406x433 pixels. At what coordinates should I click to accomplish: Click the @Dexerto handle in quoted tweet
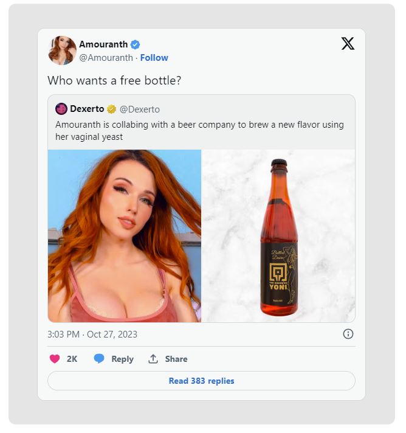[140, 109]
